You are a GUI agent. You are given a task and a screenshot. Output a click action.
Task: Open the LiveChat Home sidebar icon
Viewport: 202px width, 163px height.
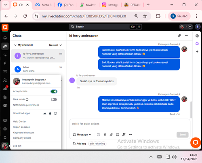pyautogui.click(x=5, y=38)
